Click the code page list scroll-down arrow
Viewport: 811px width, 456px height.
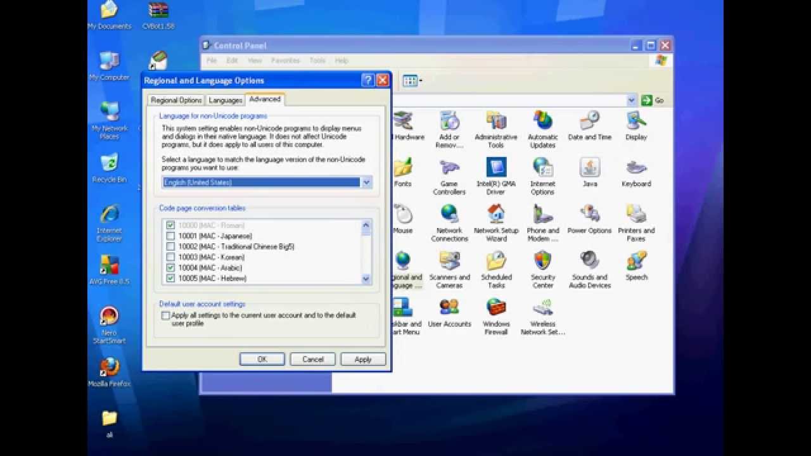pos(366,279)
